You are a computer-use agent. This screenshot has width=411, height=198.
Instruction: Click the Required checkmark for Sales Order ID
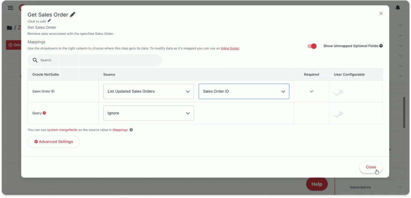[x=311, y=91]
